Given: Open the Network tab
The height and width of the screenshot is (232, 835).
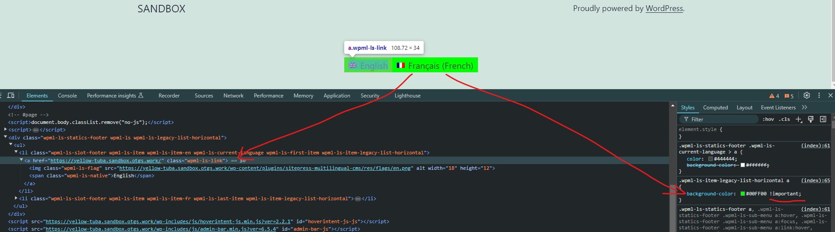Looking at the screenshot, I should (x=233, y=96).
